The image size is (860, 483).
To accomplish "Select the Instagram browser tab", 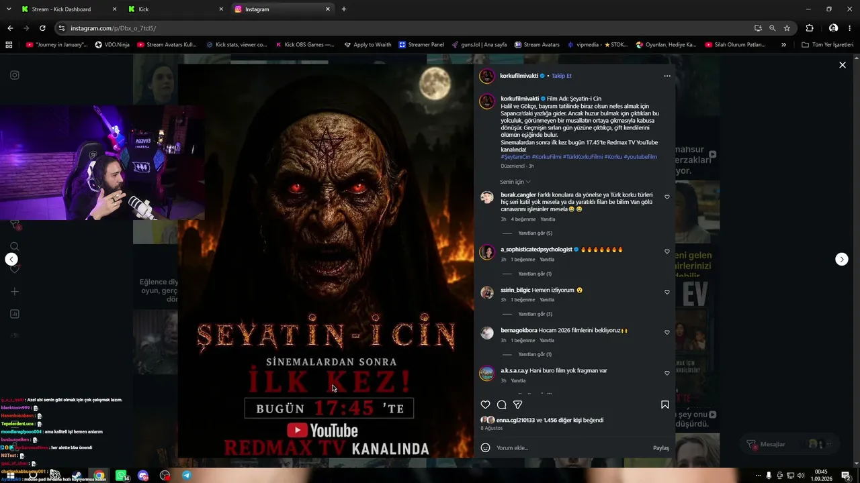I will coord(282,9).
